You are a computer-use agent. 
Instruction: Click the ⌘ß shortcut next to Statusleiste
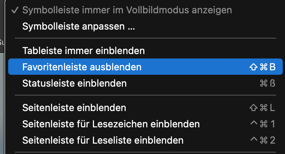pyautogui.click(x=268, y=83)
